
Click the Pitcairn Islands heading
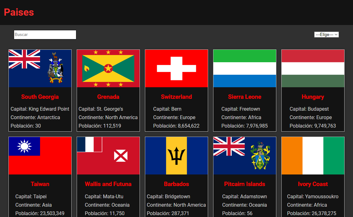click(x=245, y=184)
